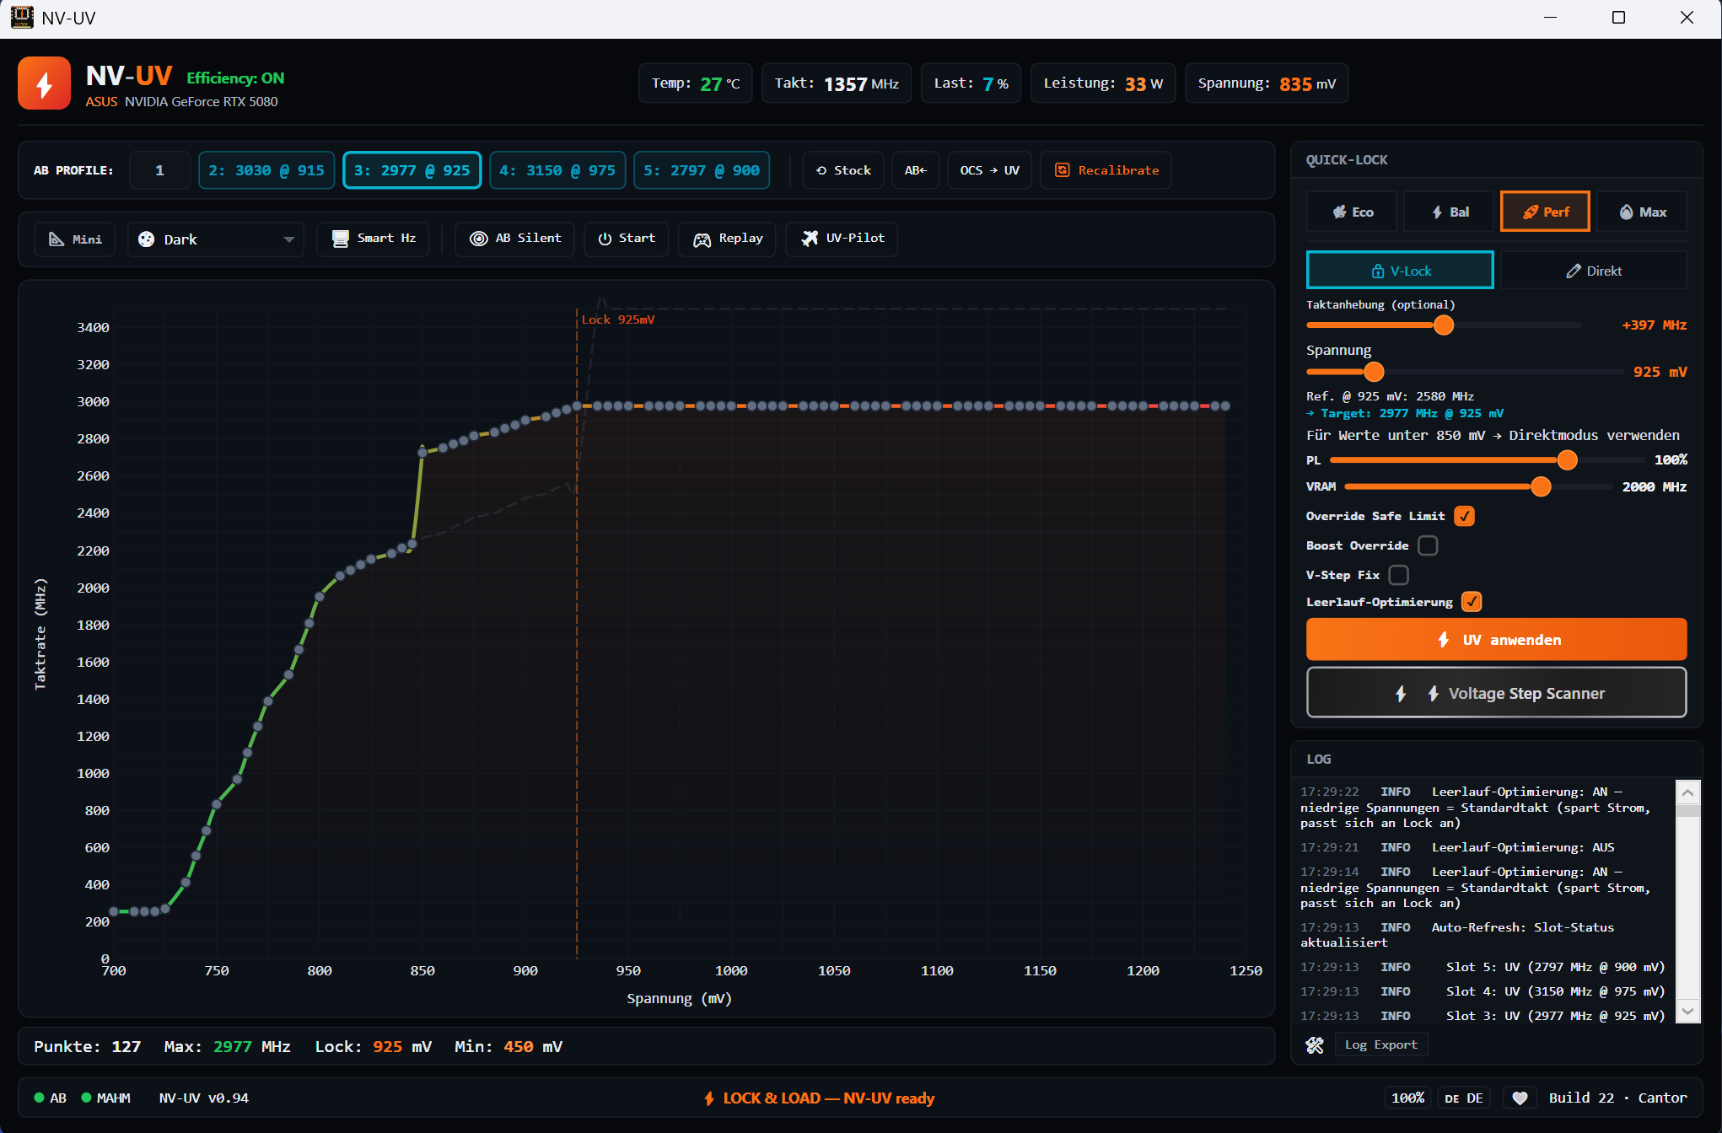
Task: Open Mini mode view
Action: click(x=75, y=239)
